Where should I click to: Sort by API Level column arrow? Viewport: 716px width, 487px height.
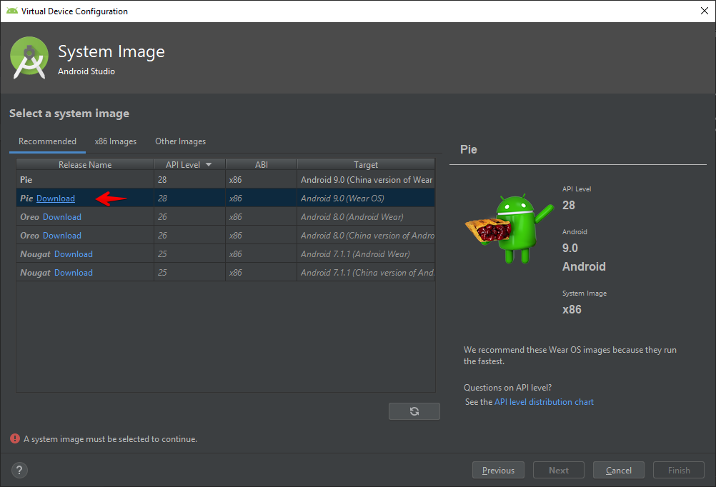pyautogui.click(x=209, y=165)
